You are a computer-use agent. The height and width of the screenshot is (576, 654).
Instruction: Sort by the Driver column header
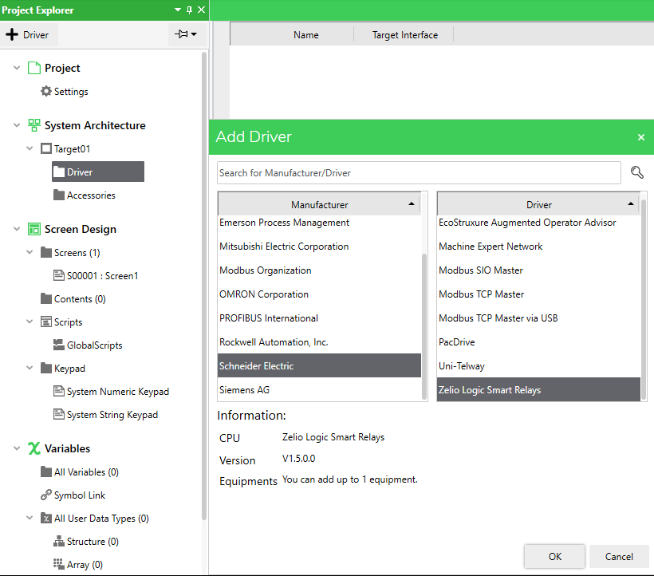538,204
